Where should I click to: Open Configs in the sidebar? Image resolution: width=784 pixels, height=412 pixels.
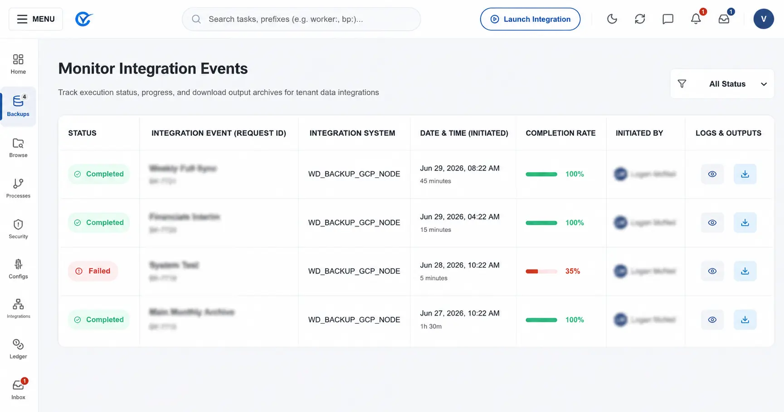18,269
